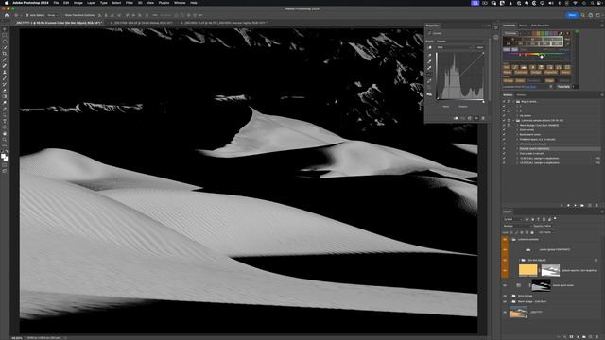Collapse the Lumenzia layer group
Screen dimensions: 605x340
pyautogui.click(x=510, y=239)
